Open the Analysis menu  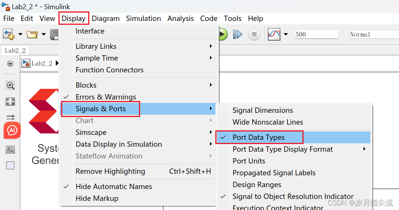pos(181,19)
